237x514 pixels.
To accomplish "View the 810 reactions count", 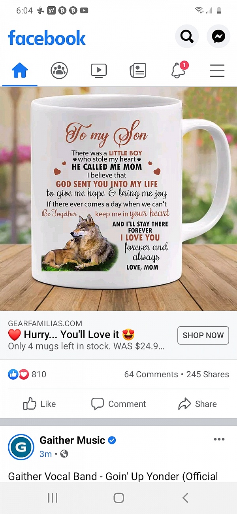I will pyautogui.click(x=27, y=374).
